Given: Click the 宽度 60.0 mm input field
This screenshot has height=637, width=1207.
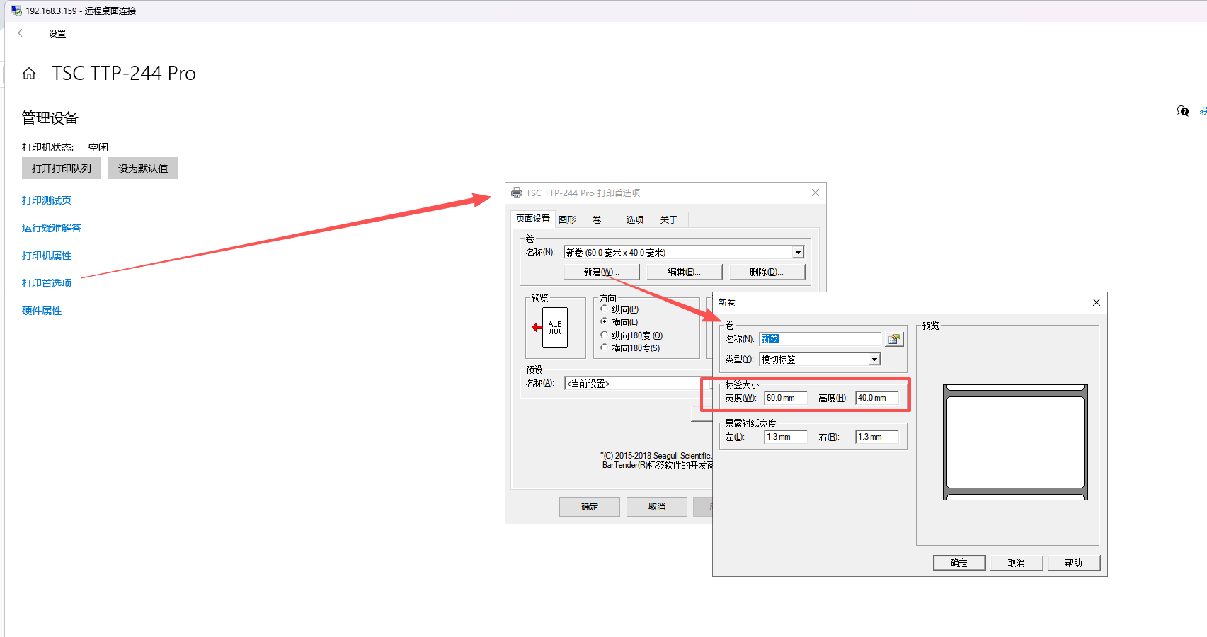Looking at the screenshot, I should click(x=785, y=398).
